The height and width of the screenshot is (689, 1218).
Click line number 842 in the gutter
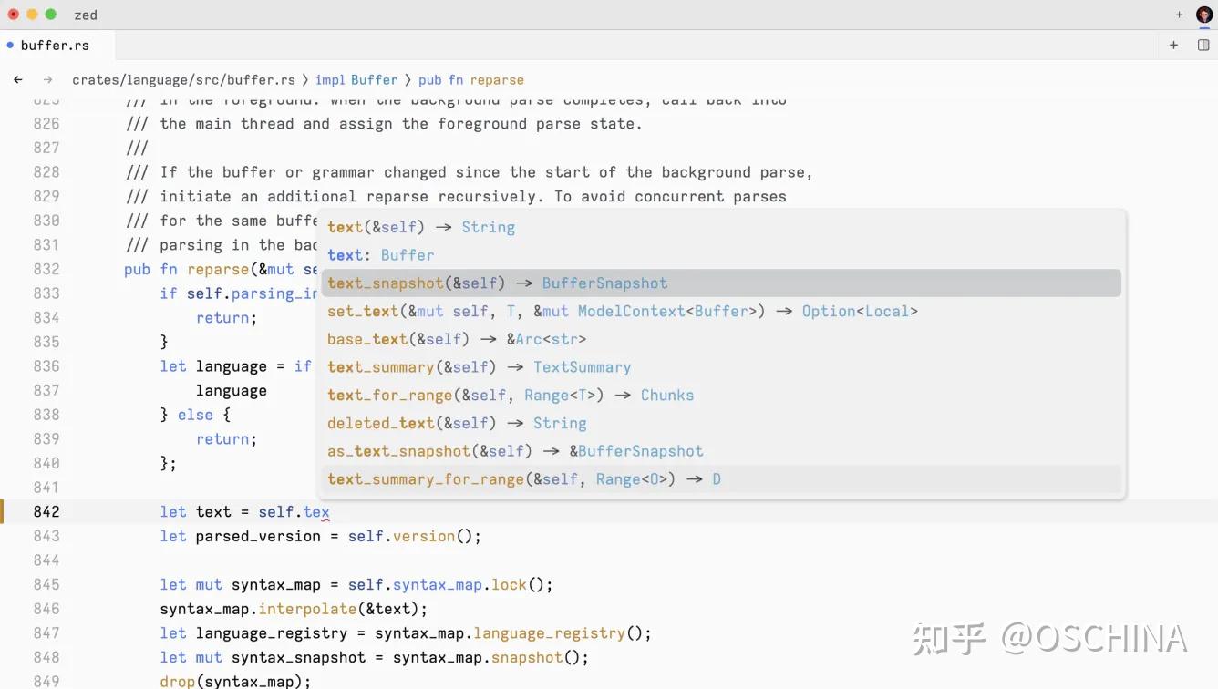coord(46,512)
